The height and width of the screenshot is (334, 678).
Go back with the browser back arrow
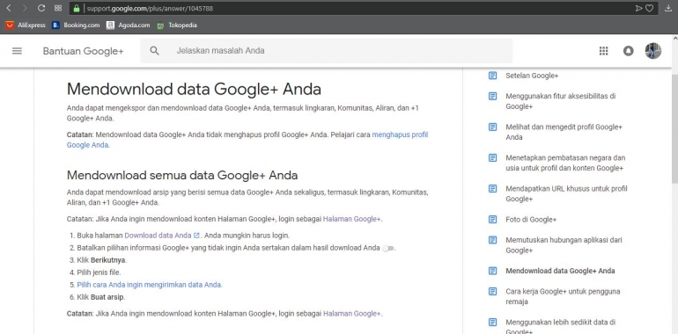point(8,8)
